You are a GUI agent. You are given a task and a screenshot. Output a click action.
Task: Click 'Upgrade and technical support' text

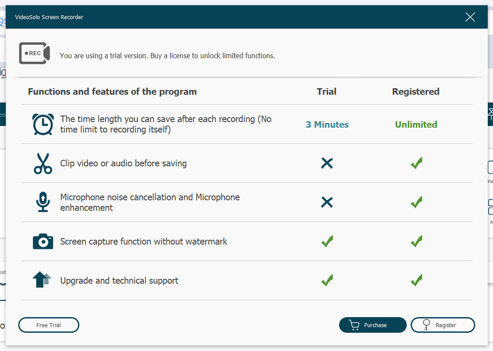119,281
